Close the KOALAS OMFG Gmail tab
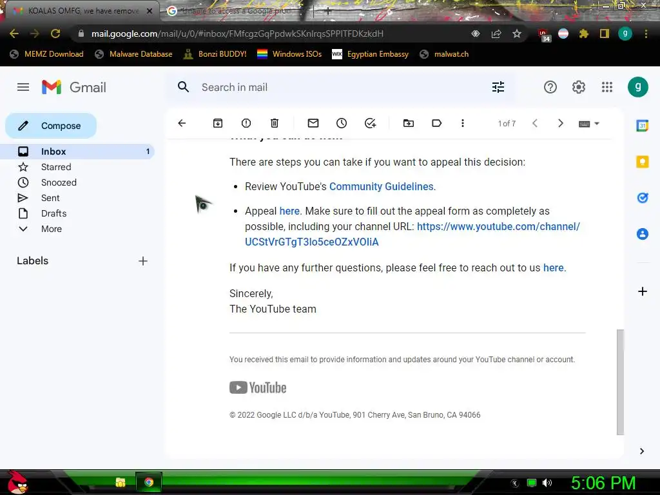The image size is (660, 495). (x=150, y=11)
